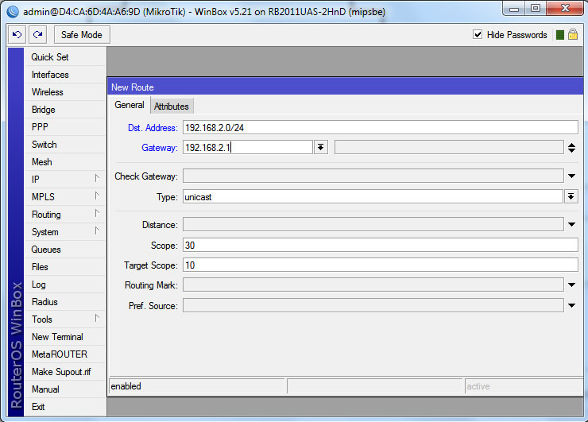Expand the Distance field arrow
The width and height of the screenshot is (588, 422).
point(571,225)
